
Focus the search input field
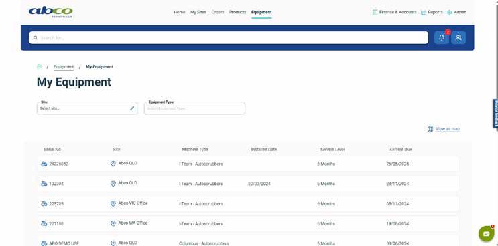(229, 37)
